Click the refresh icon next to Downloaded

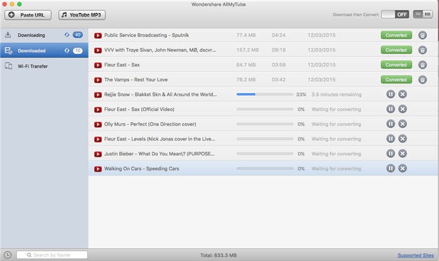click(x=66, y=50)
